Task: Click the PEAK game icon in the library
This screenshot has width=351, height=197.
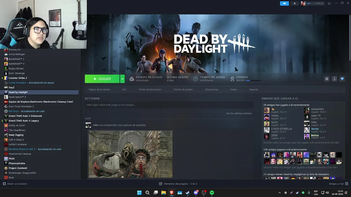Action: (6, 159)
